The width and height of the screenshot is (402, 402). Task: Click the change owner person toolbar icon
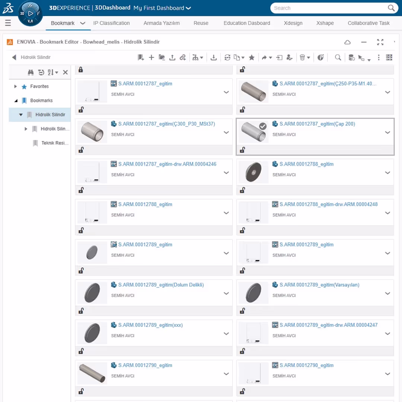click(290, 57)
